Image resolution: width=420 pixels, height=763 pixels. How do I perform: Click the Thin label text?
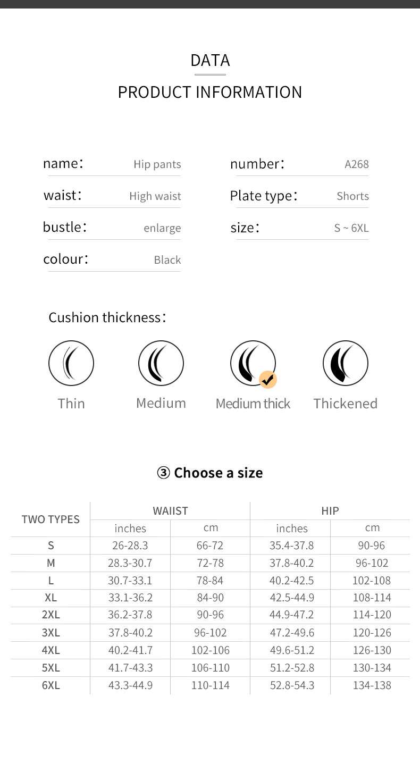71,404
